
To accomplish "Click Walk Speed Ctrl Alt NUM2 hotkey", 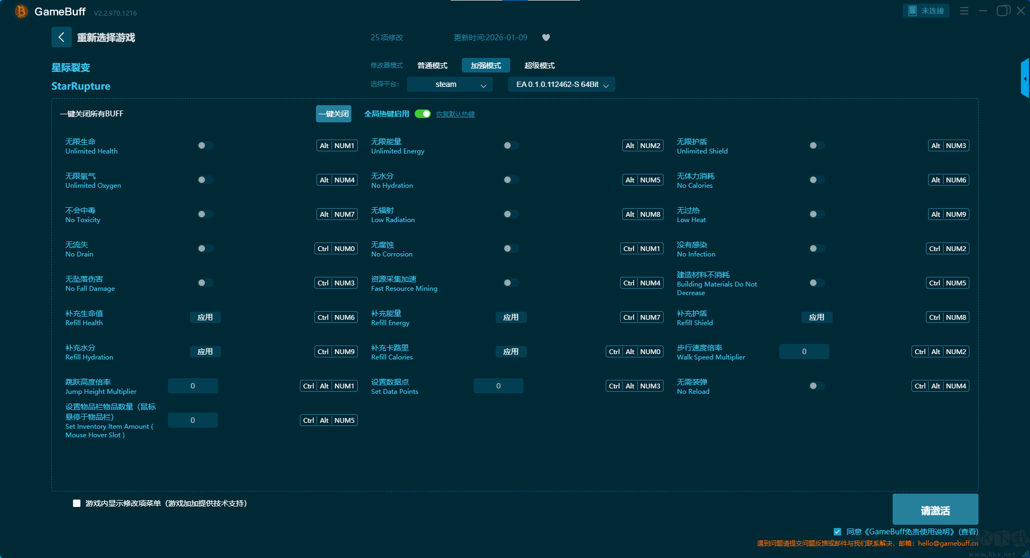I will coord(940,351).
